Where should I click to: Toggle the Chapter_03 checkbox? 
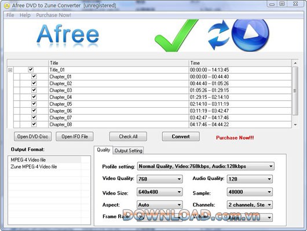(x=34, y=90)
